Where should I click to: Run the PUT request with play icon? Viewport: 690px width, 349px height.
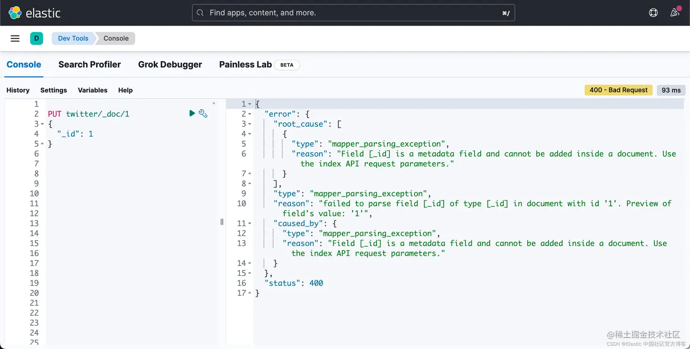point(192,113)
